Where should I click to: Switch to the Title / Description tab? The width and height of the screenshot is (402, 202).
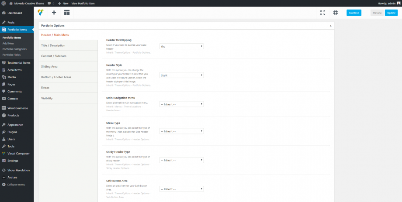click(53, 45)
